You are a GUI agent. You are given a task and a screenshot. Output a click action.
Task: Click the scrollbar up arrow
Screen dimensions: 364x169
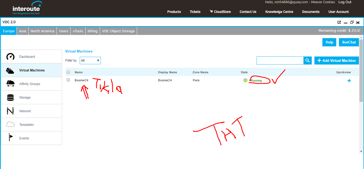click(361, 37)
